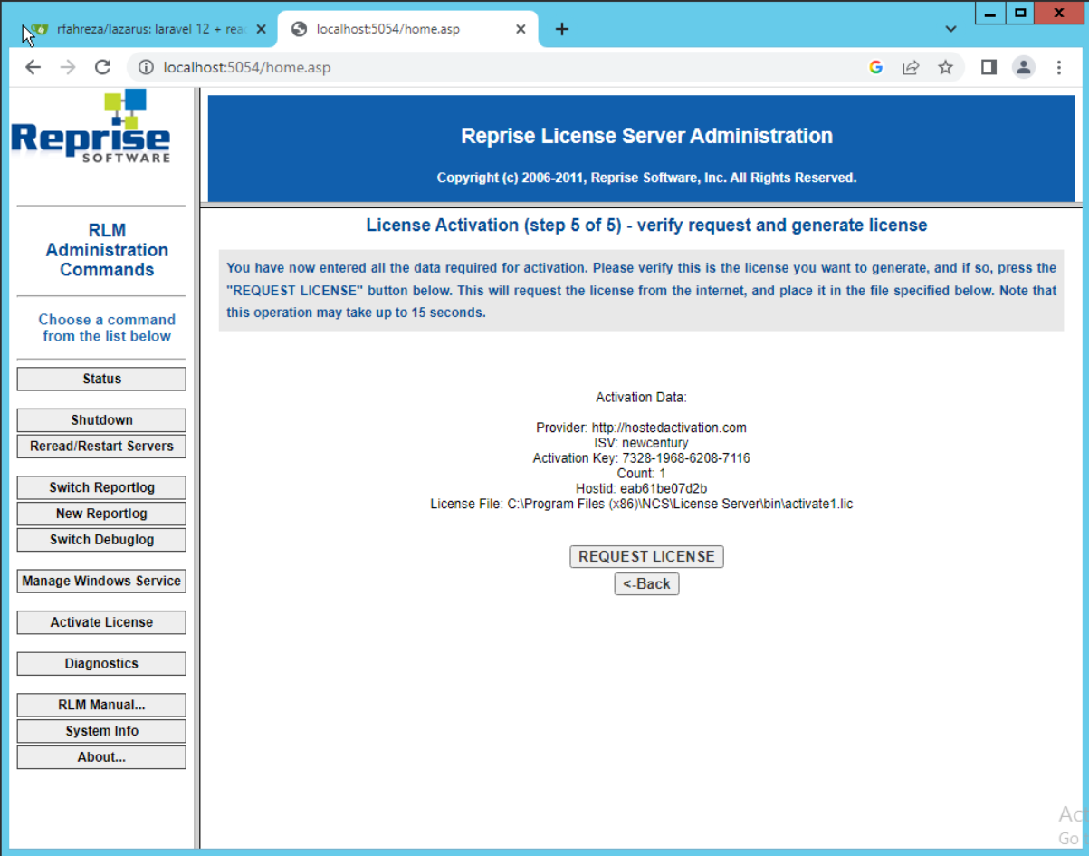Open the Status command
The width and height of the screenshot is (1089, 856).
pos(101,379)
